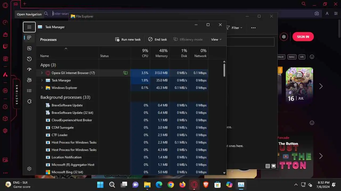Viewport: 341px width, 191px height.
Task: Open Startup apps page in Task Manager sidebar
Action: coord(29,70)
